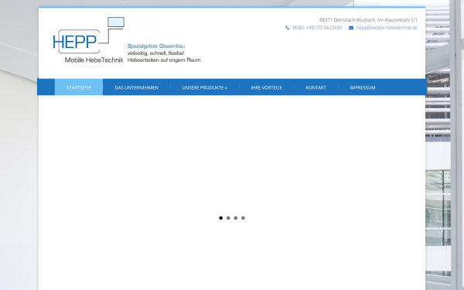Go to Ihre Vorteile page
This screenshot has width=464, height=290.
click(x=266, y=87)
